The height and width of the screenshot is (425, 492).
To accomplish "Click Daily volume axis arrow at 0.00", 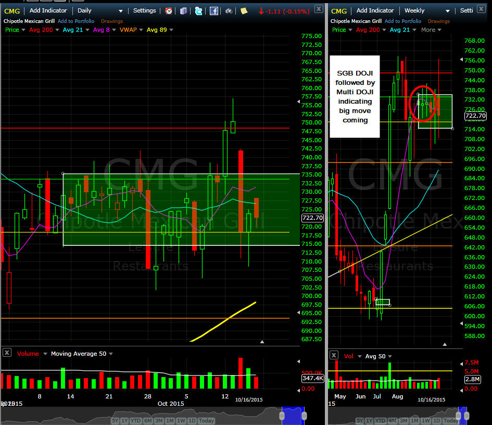I will tap(298, 391).
